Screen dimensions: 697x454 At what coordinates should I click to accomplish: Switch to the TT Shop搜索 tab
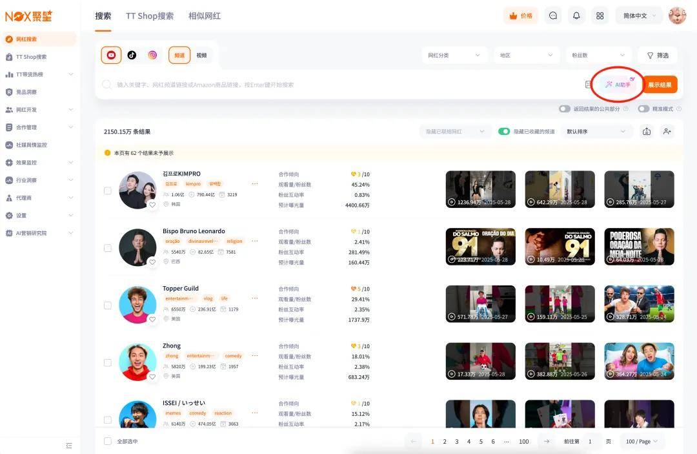[x=150, y=16]
